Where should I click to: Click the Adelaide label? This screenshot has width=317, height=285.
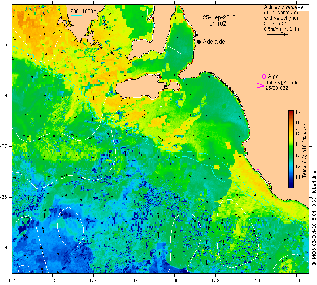(214, 42)
